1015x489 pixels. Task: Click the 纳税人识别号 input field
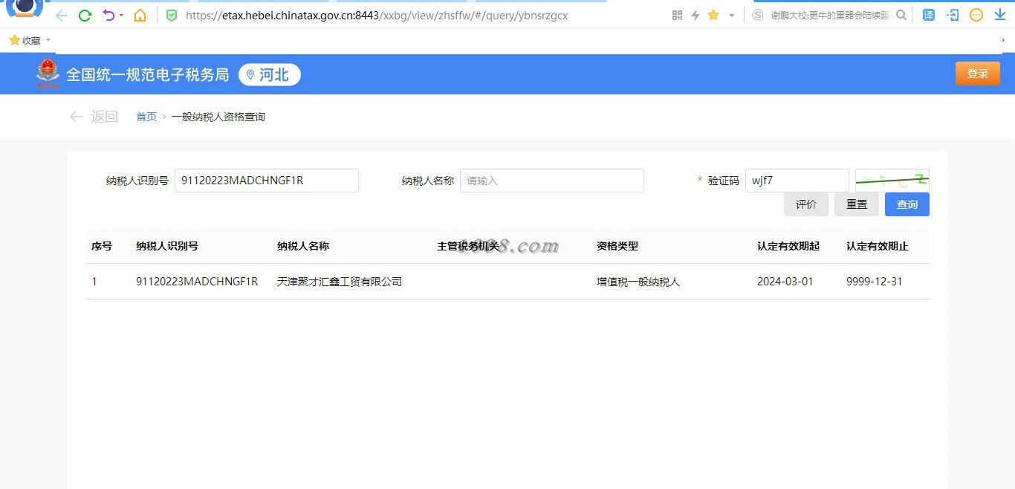click(x=267, y=181)
